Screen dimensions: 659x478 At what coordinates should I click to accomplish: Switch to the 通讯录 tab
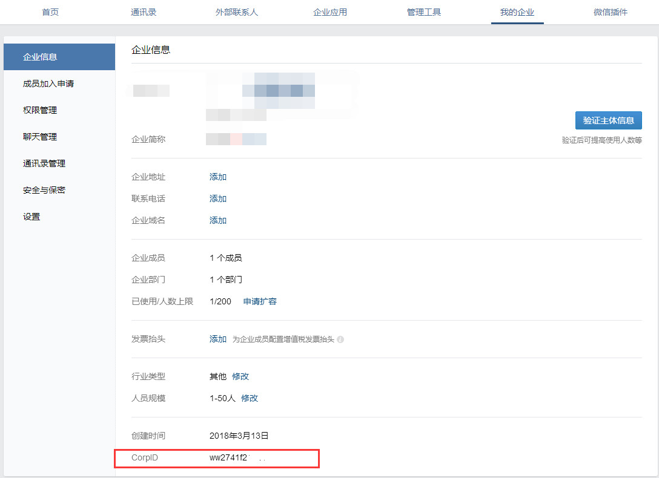[x=144, y=12]
